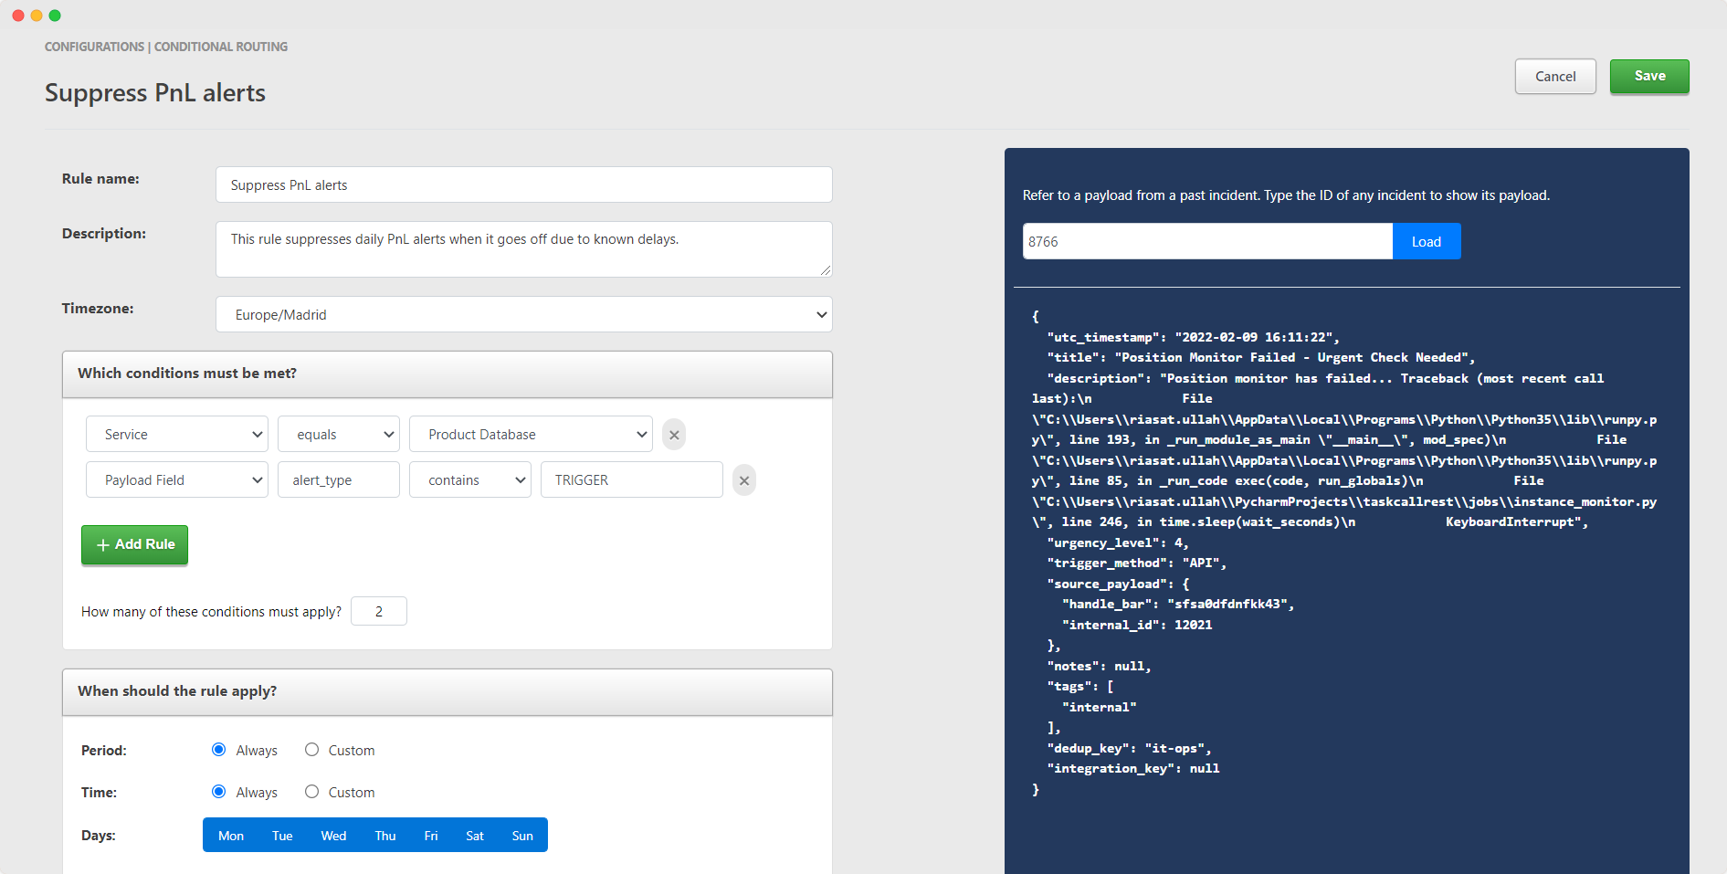This screenshot has height=874, width=1727.
Task: Click the "title" Position Monitor Failed line
Action: 1260,357
